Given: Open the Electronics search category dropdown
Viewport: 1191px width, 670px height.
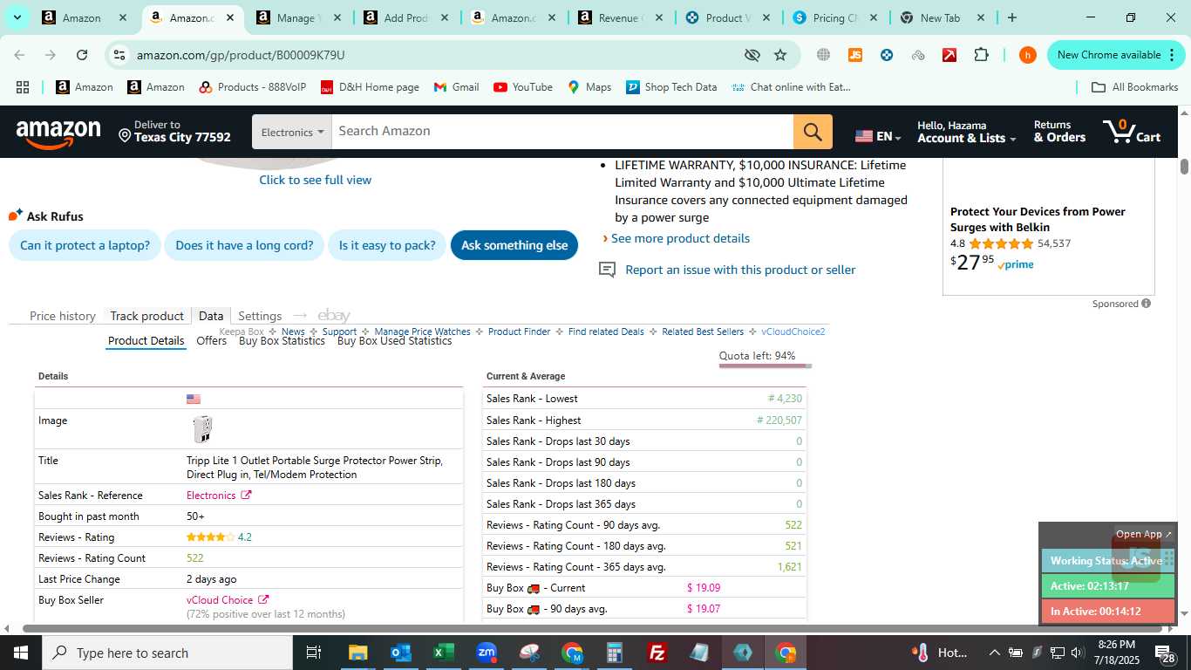Looking at the screenshot, I should point(292,132).
